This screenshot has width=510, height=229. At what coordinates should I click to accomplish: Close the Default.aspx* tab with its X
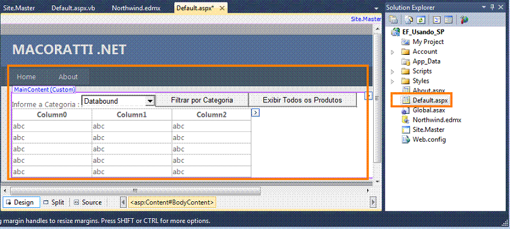[222, 8]
